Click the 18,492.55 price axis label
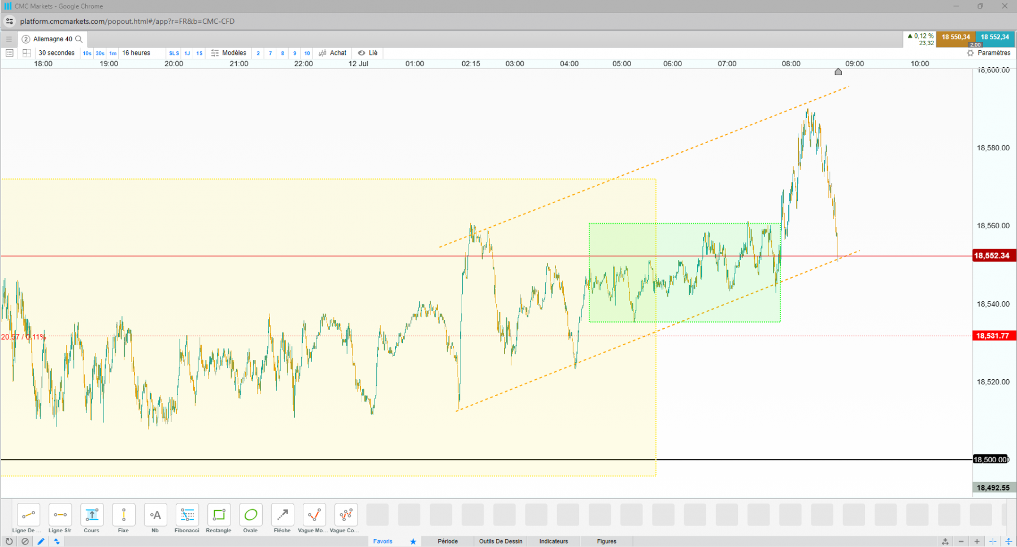 click(x=993, y=488)
